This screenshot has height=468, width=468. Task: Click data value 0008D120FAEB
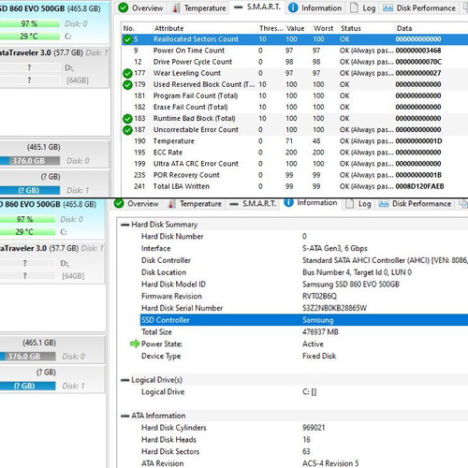pyautogui.click(x=419, y=186)
